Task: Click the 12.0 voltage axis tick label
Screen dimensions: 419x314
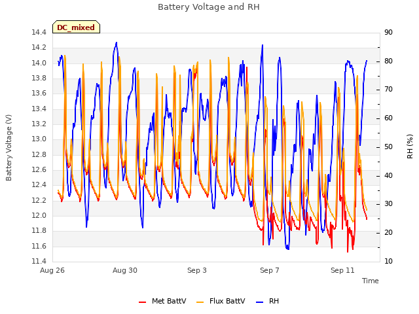Action: point(39,216)
